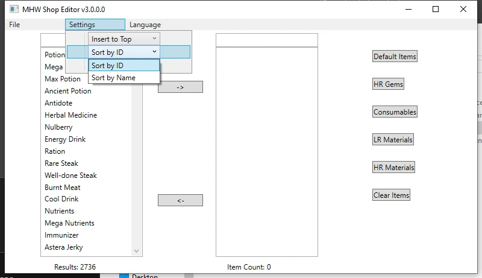Select Ancient Potion in item list
Image resolution: width=482 pixels, height=278 pixels.
[68, 91]
